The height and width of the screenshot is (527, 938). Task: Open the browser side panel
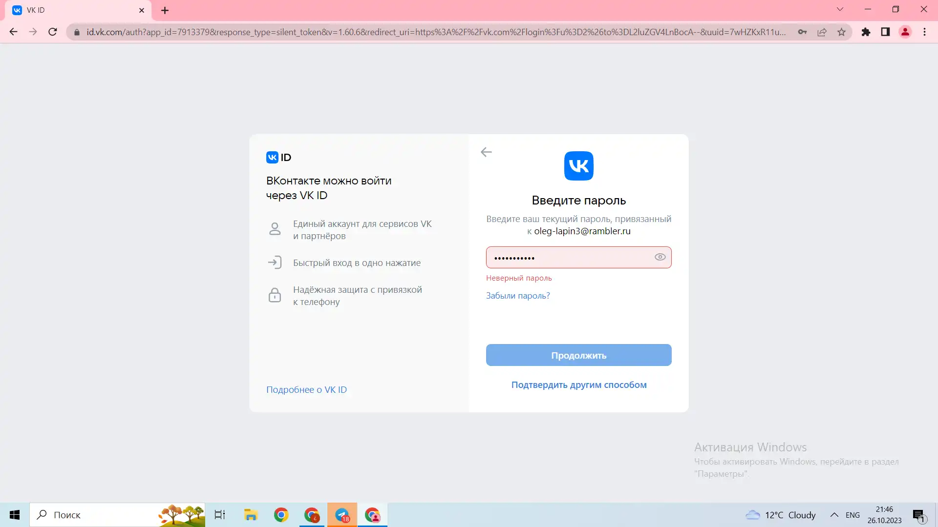(885, 32)
